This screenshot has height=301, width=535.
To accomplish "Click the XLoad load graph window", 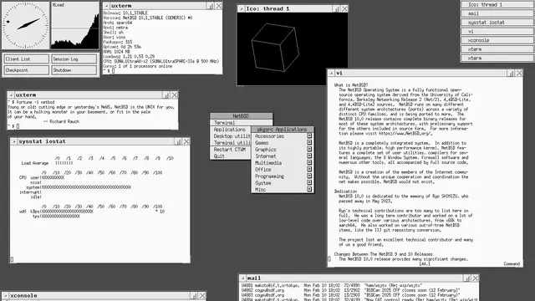I will [75, 26].
